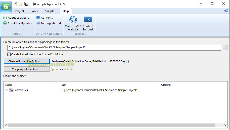Screen dimensions: 230x130
Task: Click the Name column header
Action: pyautogui.click(x=29, y=85)
